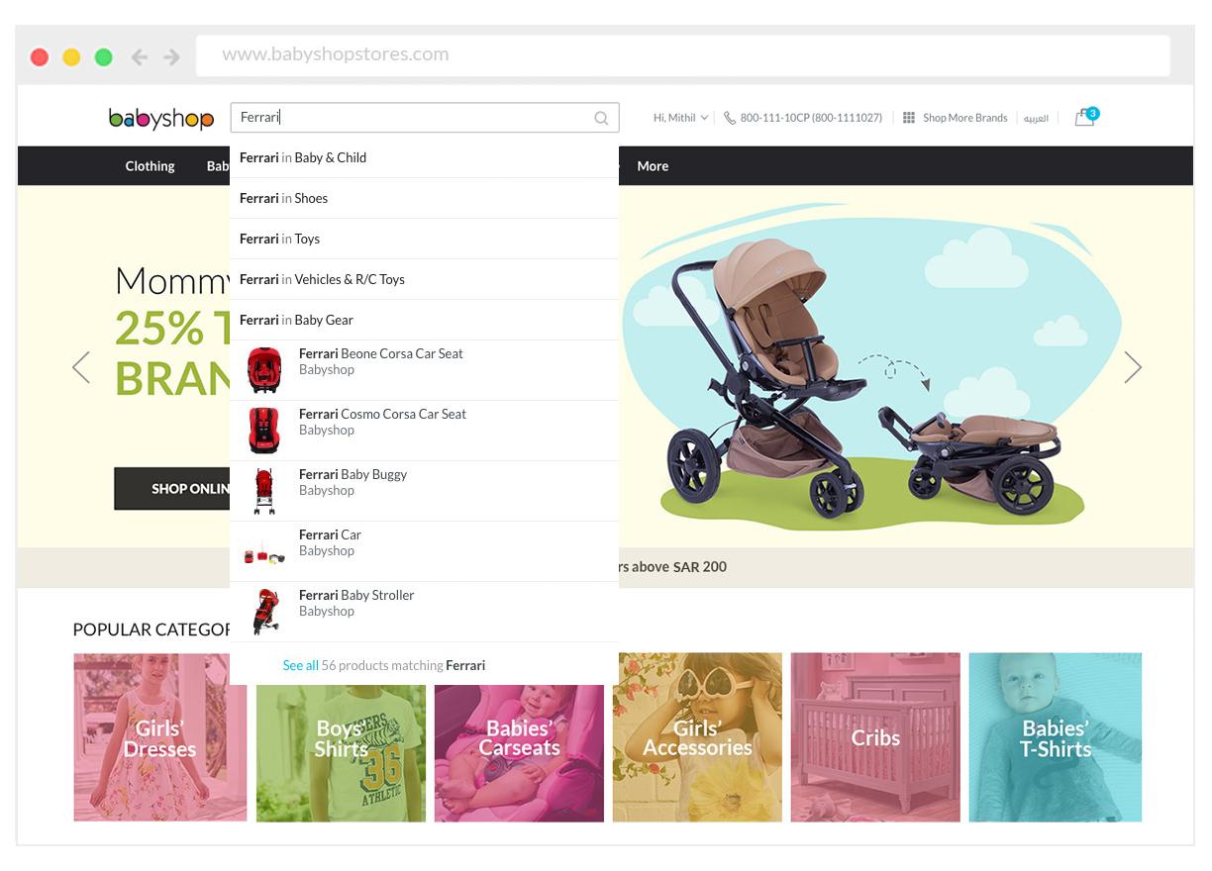Viewport: 1212px width, 871px height.
Task: Click Ferrari Baby Stroller thumbnail image
Action: [x=265, y=612]
